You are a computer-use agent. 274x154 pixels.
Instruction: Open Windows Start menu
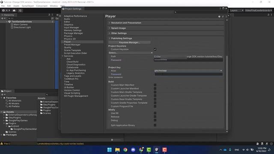[x=110, y=150]
